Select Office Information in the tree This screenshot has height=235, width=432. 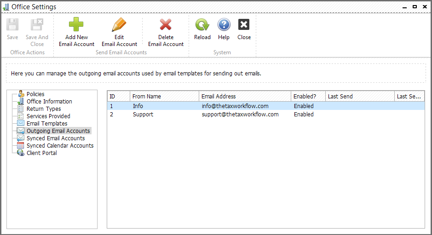(49, 101)
